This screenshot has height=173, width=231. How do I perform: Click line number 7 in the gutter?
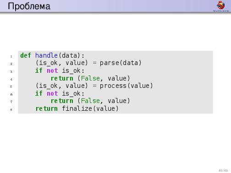(11, 102)
